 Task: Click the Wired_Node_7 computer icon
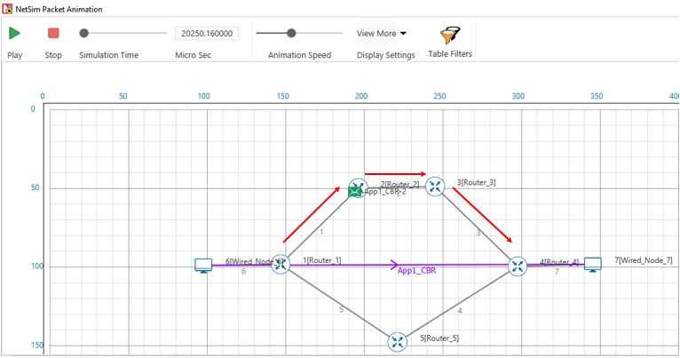[592, 266]
